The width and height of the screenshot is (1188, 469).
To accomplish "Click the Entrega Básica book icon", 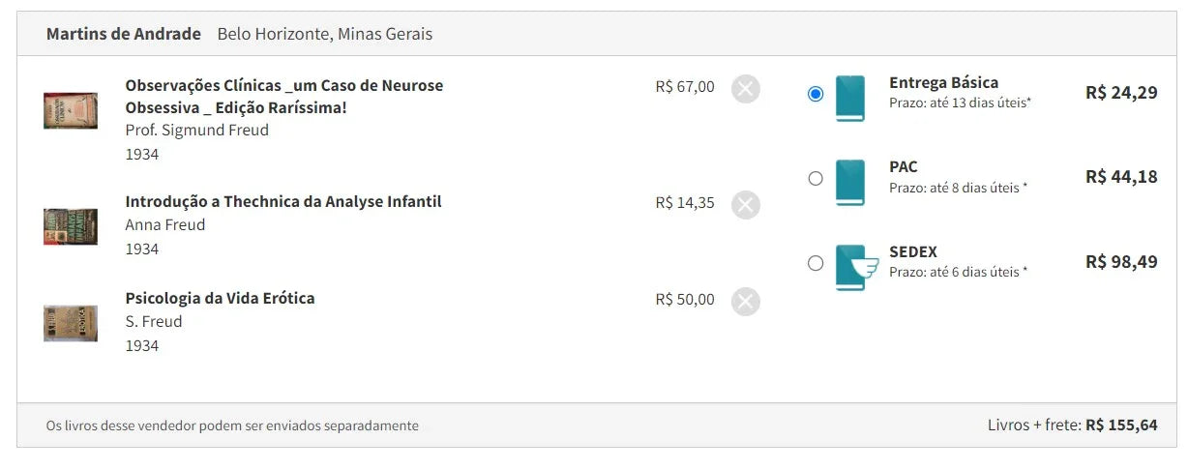I will [x=849, y=98].
